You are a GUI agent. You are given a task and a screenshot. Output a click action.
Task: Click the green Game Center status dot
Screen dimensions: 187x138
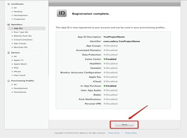[x=104, y=59]
